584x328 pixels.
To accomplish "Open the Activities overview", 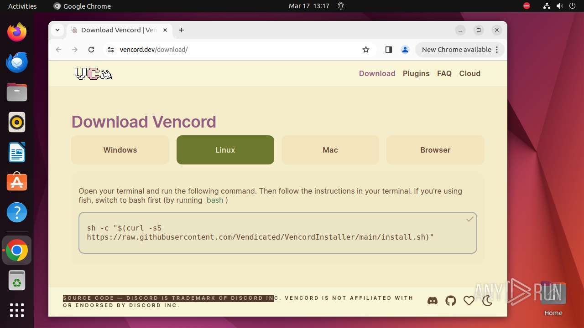I will (x=22, y=6).
